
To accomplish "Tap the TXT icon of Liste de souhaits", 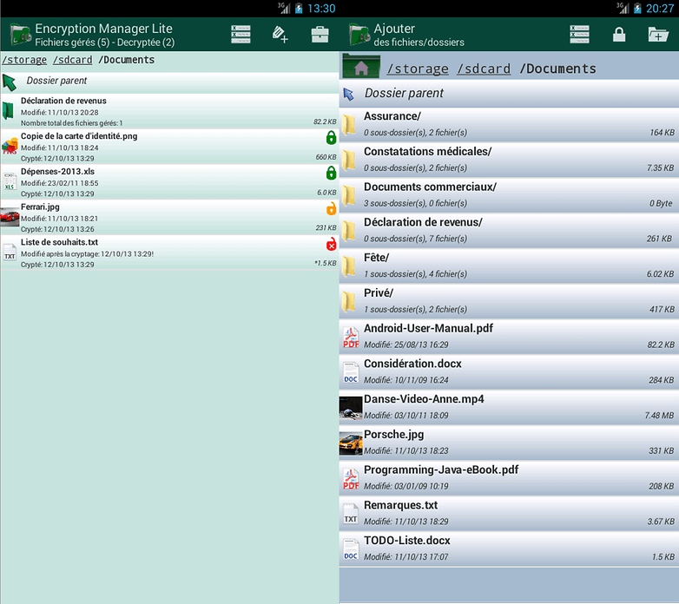I will (x=10, y=253).
